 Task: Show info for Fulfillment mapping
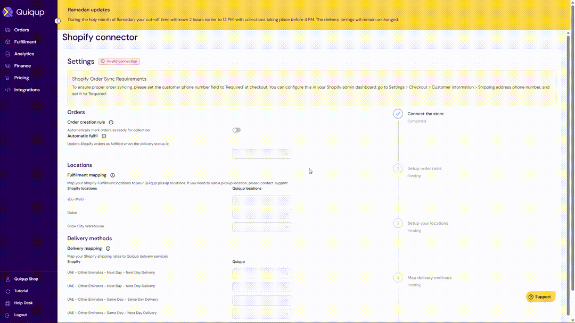112,175
